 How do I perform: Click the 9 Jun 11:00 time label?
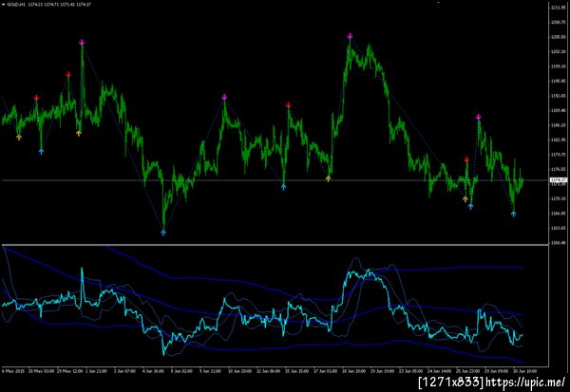[x=210, y=371]
